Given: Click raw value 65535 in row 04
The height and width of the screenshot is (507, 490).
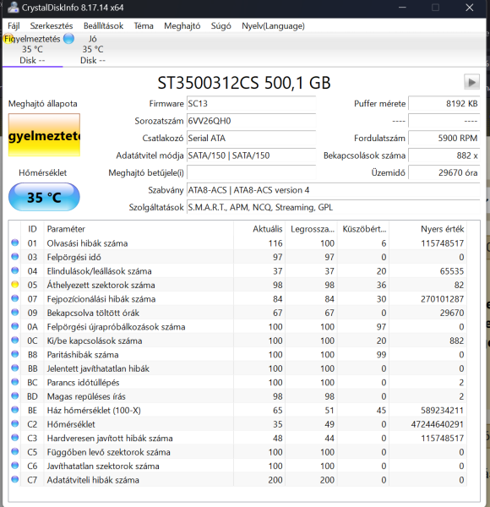Looking at the screenshot, I should tap(451, 271).
